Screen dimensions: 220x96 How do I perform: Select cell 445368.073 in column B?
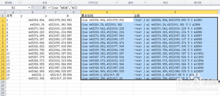tap(32, 60)
